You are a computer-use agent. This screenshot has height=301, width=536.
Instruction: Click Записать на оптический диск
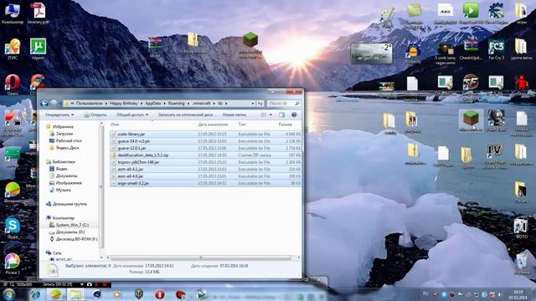point(185,115)
